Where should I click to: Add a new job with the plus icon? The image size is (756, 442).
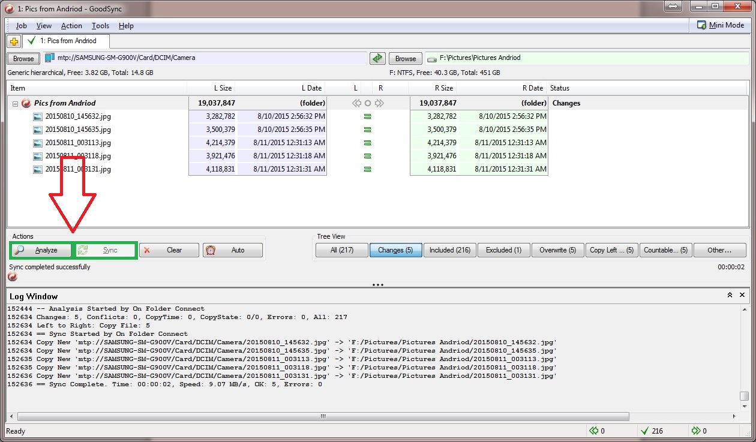[x=14, y=41]
